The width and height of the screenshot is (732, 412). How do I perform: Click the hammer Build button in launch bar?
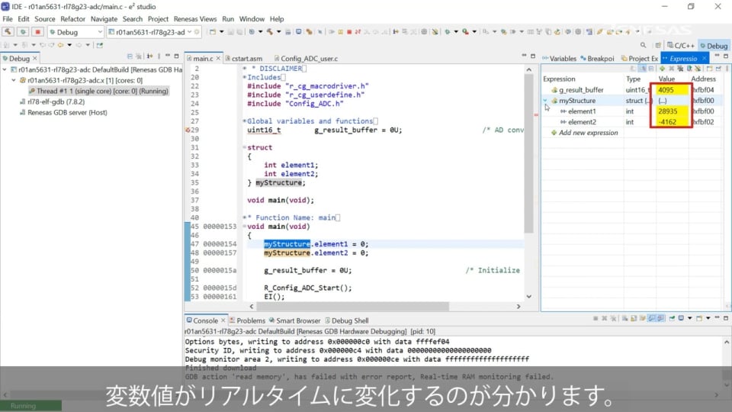pyautogui.click(x=8, y=32)
